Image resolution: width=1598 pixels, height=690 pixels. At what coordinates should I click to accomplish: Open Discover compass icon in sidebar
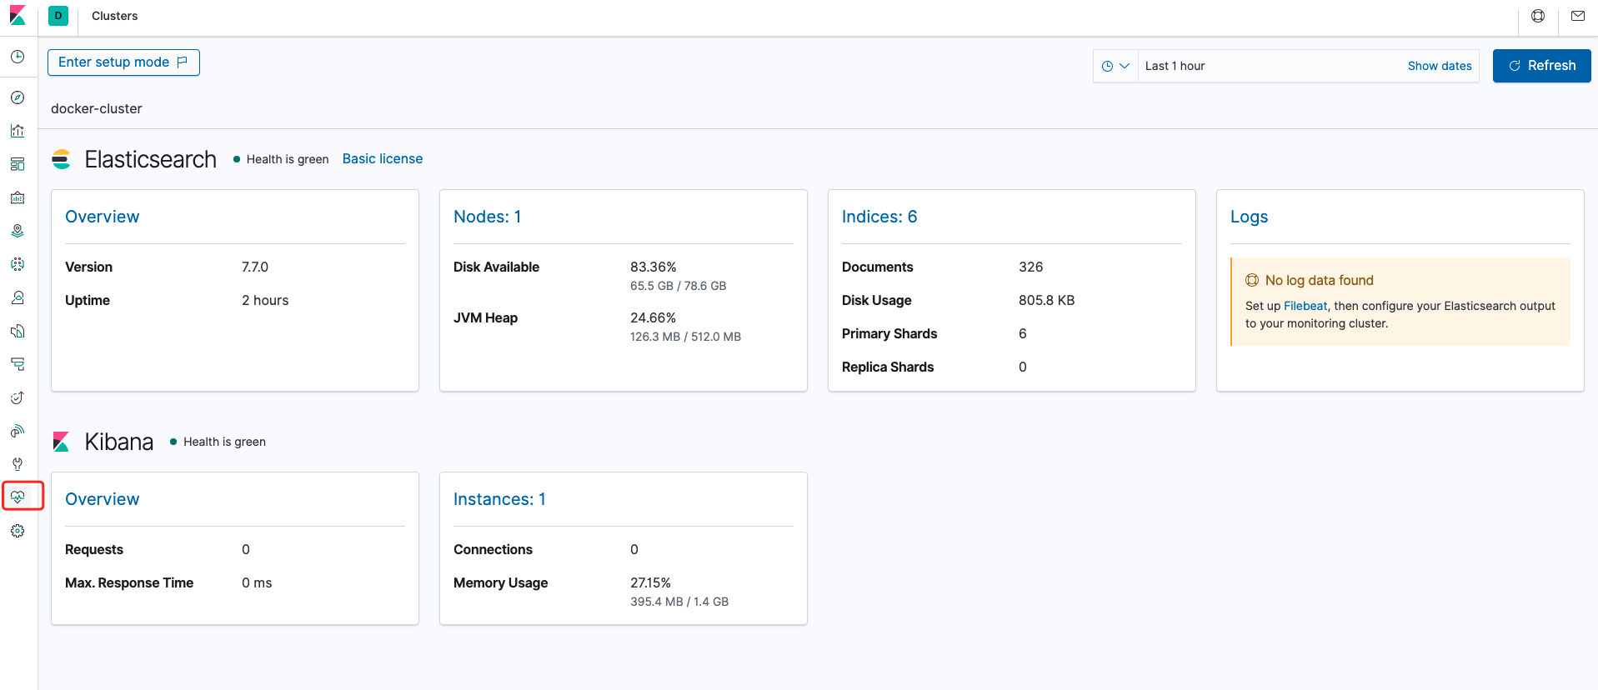point(18,97)
